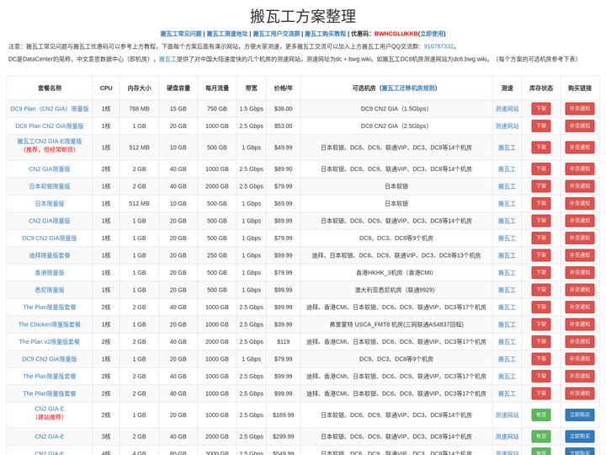
Task: Click the 250 GB monthly traffic cell
Action: point(217,255)
